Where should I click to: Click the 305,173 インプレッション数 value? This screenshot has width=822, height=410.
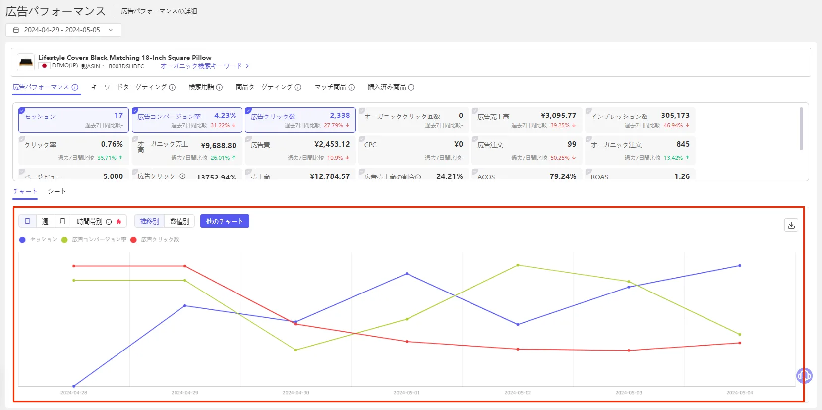coord(675,116)
